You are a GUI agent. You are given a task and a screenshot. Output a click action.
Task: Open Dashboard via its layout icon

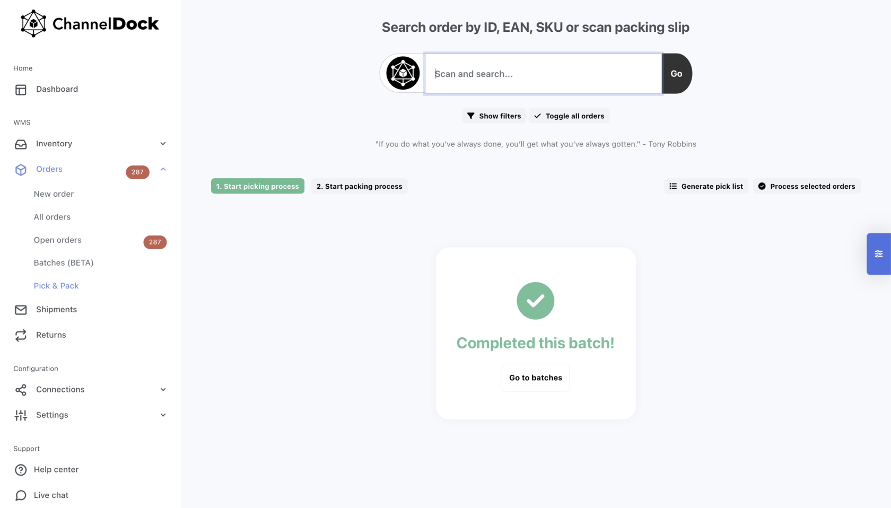(x=21, y=90)
